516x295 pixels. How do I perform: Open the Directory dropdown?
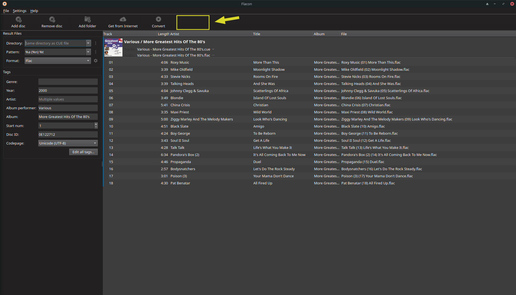[x=88, y=43]
